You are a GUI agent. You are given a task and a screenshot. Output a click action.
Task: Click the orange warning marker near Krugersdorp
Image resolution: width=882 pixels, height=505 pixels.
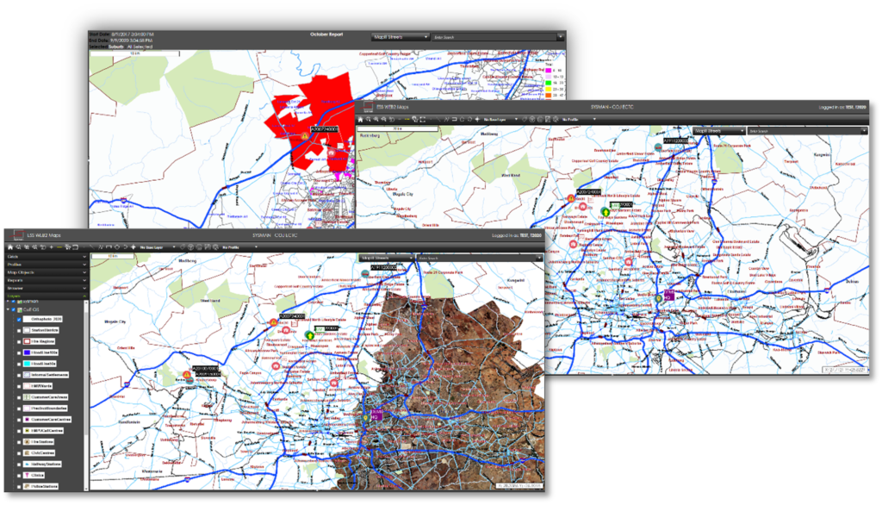187,376
